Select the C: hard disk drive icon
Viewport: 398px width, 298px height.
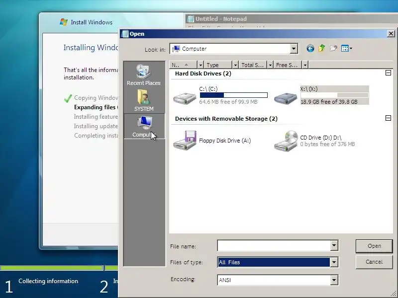click(185, 98)
